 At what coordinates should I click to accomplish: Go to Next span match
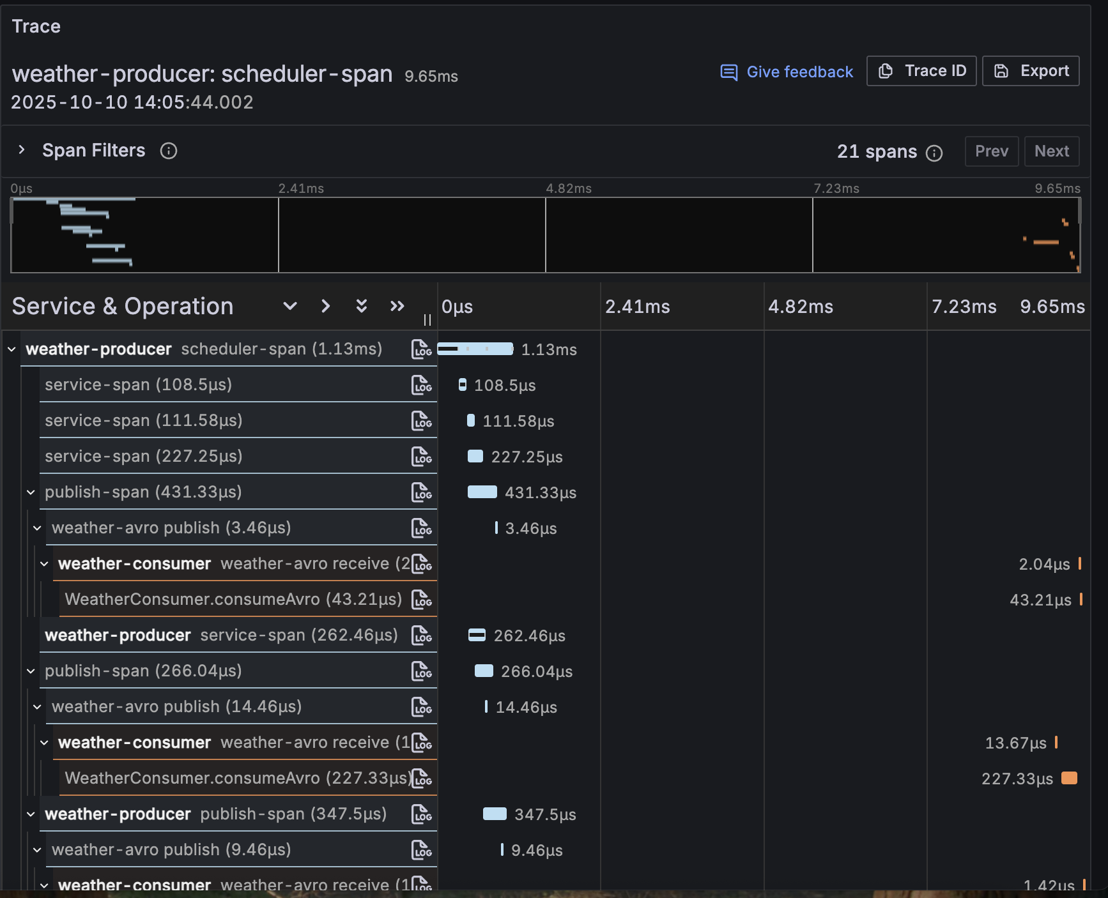pyautogui.click(x=1051, y=151)
